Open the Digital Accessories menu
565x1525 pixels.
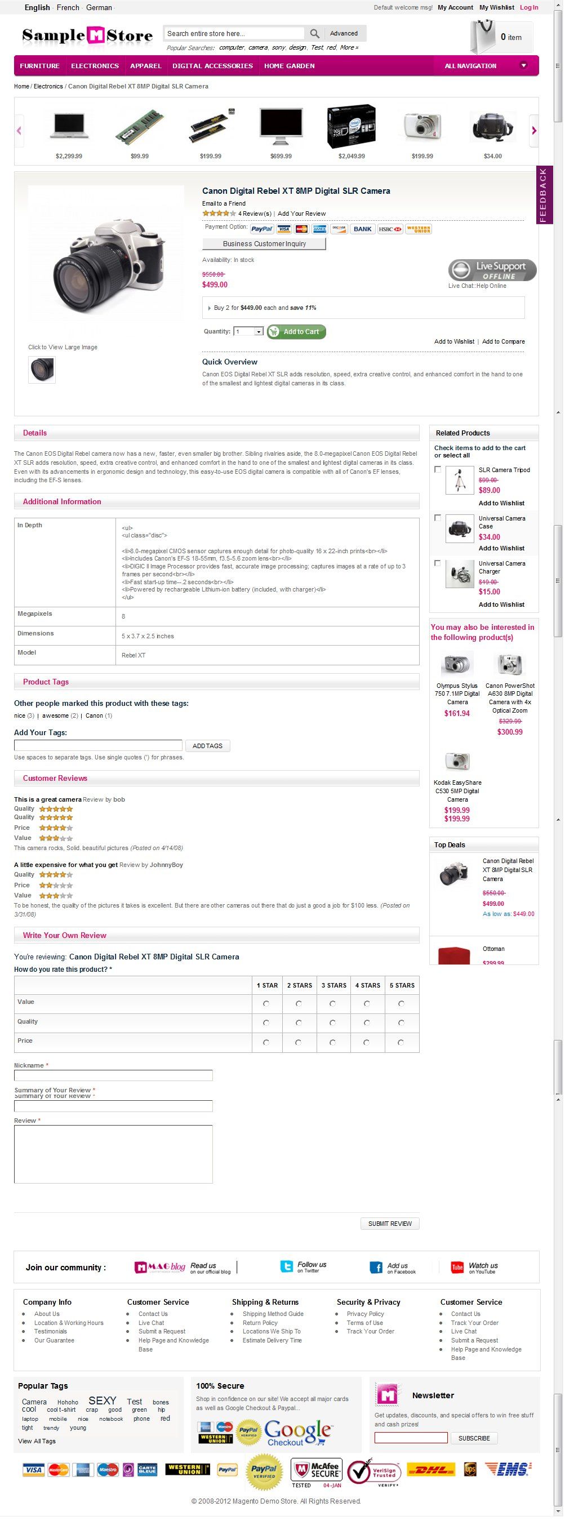212,66
